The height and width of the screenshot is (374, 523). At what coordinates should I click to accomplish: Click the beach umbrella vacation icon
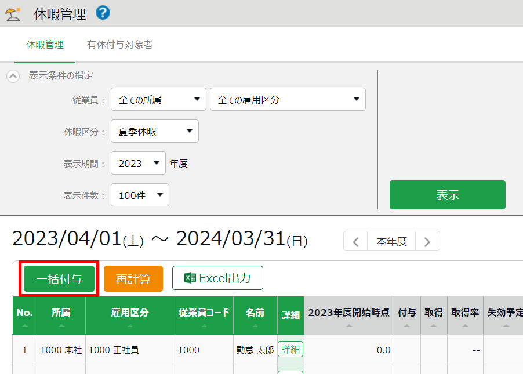coord(13,14)
